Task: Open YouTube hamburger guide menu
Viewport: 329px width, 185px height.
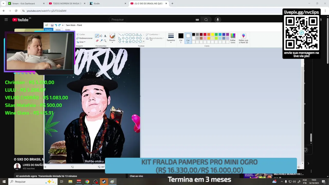Action: click(x=6, y=20)
